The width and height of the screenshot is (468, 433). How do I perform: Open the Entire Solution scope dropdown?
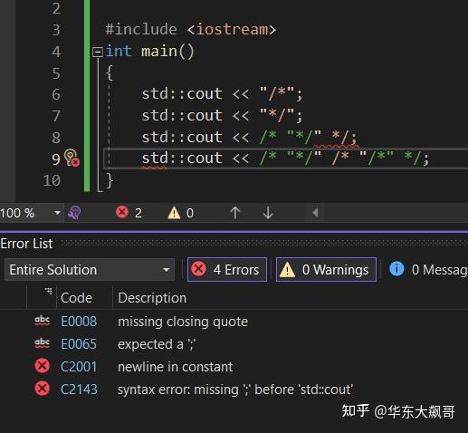90,270
